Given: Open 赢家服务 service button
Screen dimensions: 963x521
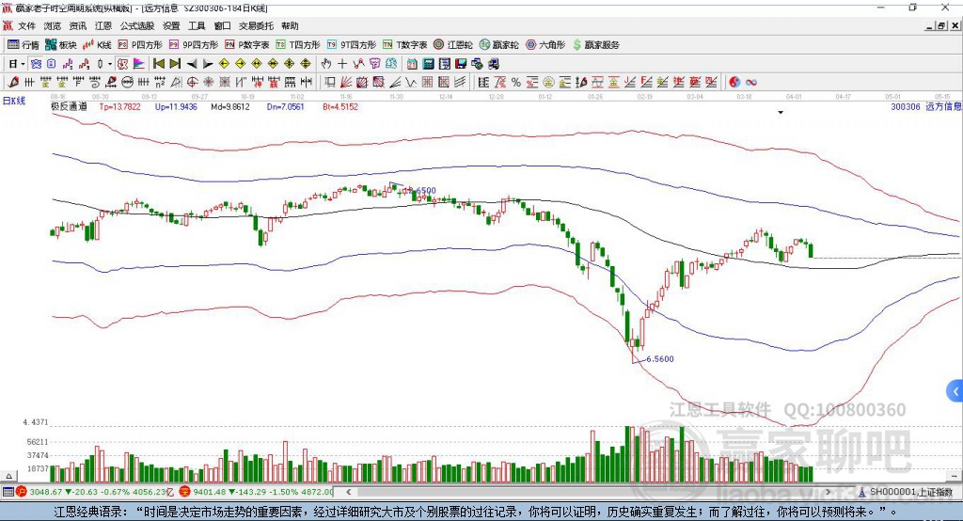Looking at the screenshot, I should tap(595, 45).
